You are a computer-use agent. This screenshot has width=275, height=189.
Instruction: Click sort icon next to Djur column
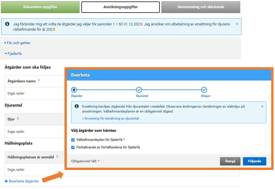18,119
